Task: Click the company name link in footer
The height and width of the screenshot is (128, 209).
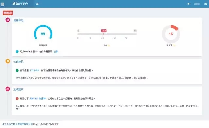Action: click(x=17, y=124)
